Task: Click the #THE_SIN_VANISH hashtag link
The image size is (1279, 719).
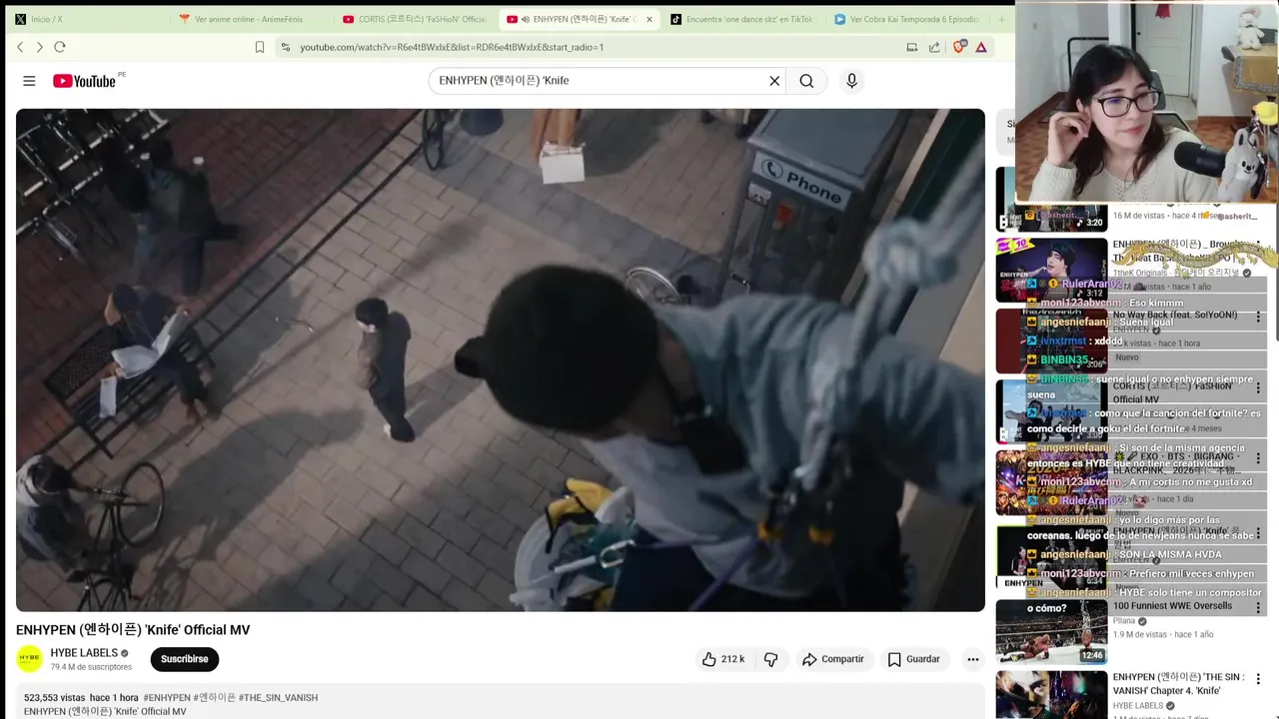Action: [278, 698]
